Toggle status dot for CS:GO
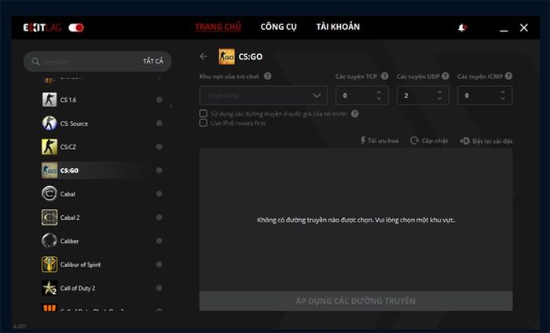 [159, 170]
